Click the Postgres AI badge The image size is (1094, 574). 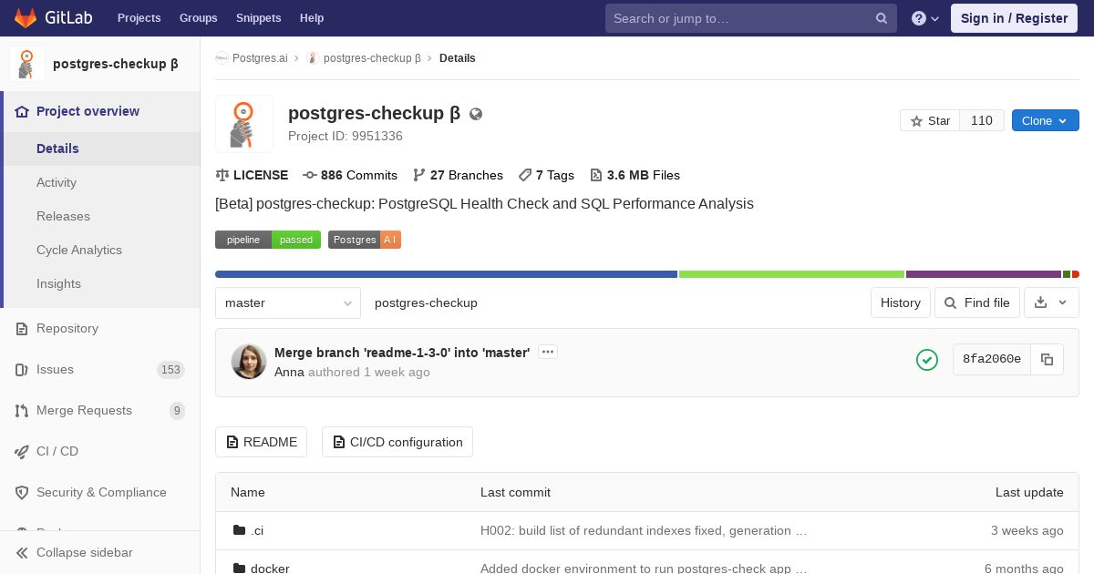pyautogui.click(x=365, y=240)
